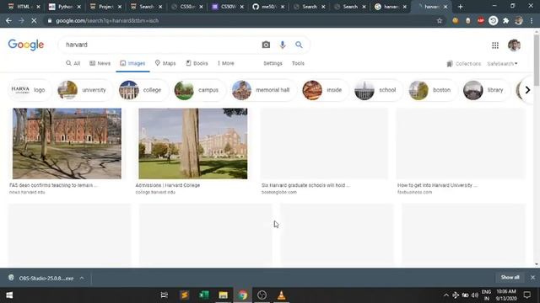Filter by the school chip
Image resolution: width=540 pixels, height=303 pixels.
pos(378,90)
